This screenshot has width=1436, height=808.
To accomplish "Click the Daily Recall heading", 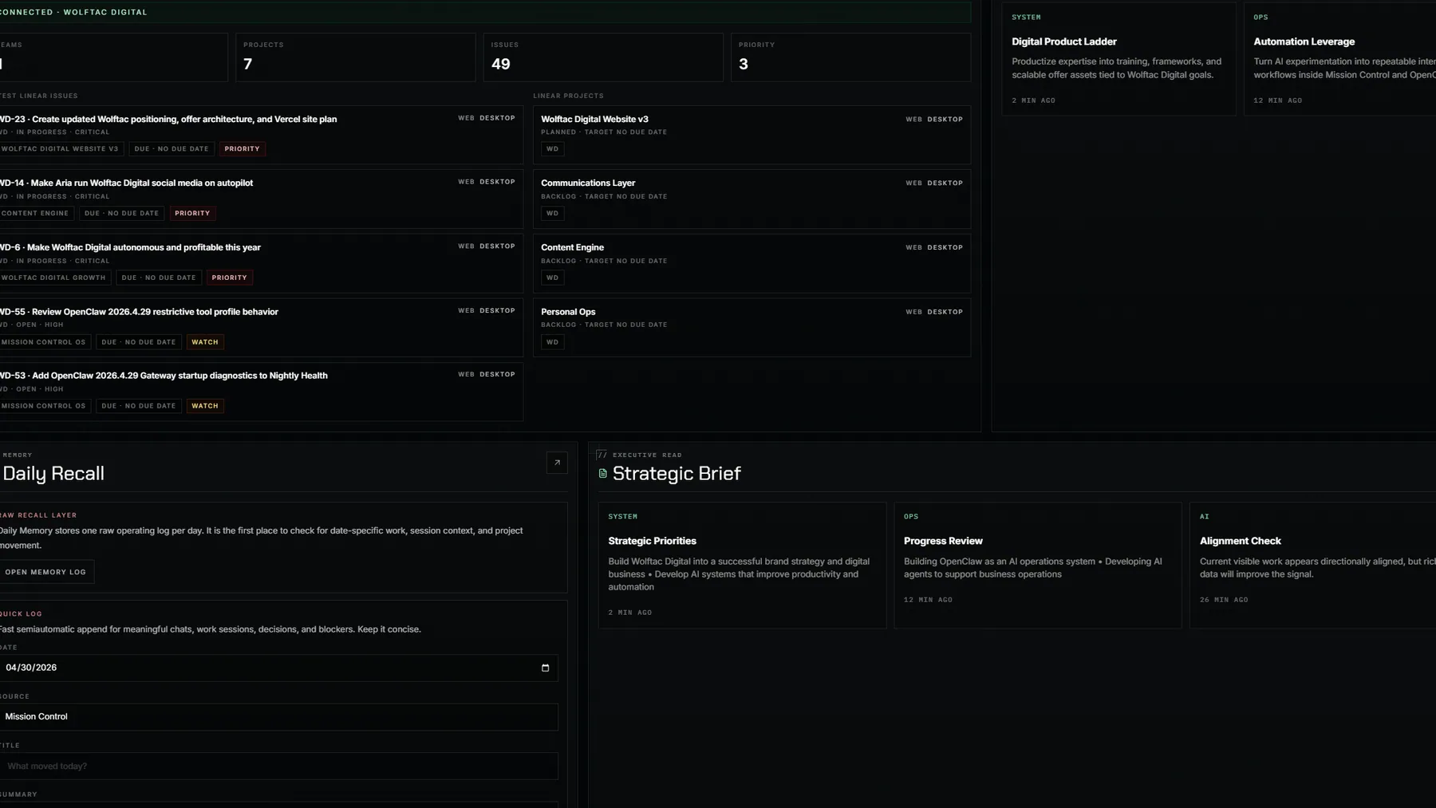I will click(x=53, y=474).
